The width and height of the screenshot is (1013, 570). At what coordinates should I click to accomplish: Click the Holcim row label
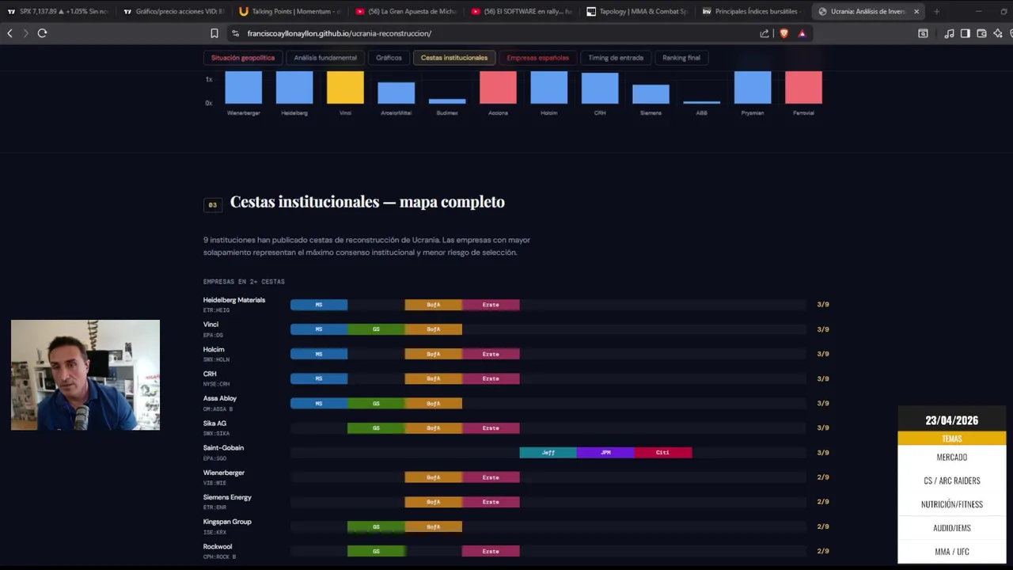[x=214, y=349]
